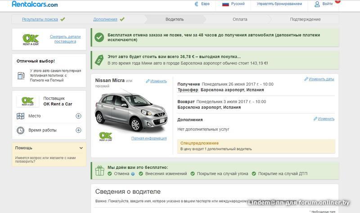Open the Русский language selector
Viewport: 360px width, 213px height.
tap(233, 4)
